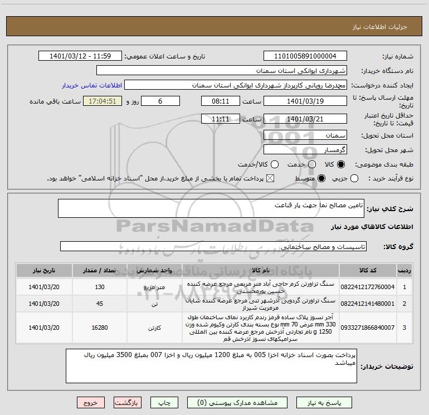Click the page title جزئیات اطلاعات نیاز
The width and height of the screenshot is (429, 415).
pos(380,27)
